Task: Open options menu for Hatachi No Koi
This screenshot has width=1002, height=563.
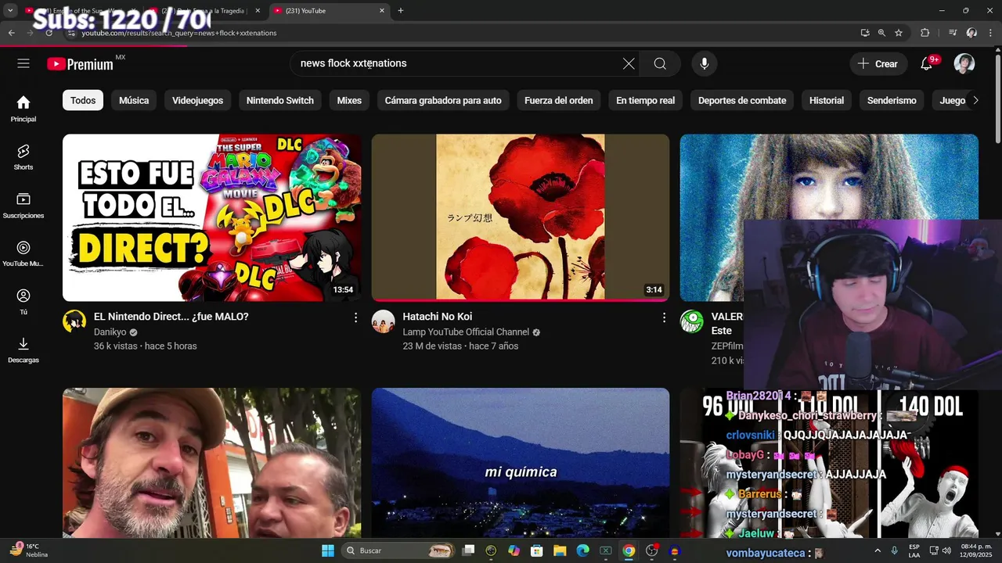Action: [x=664, y=317]
